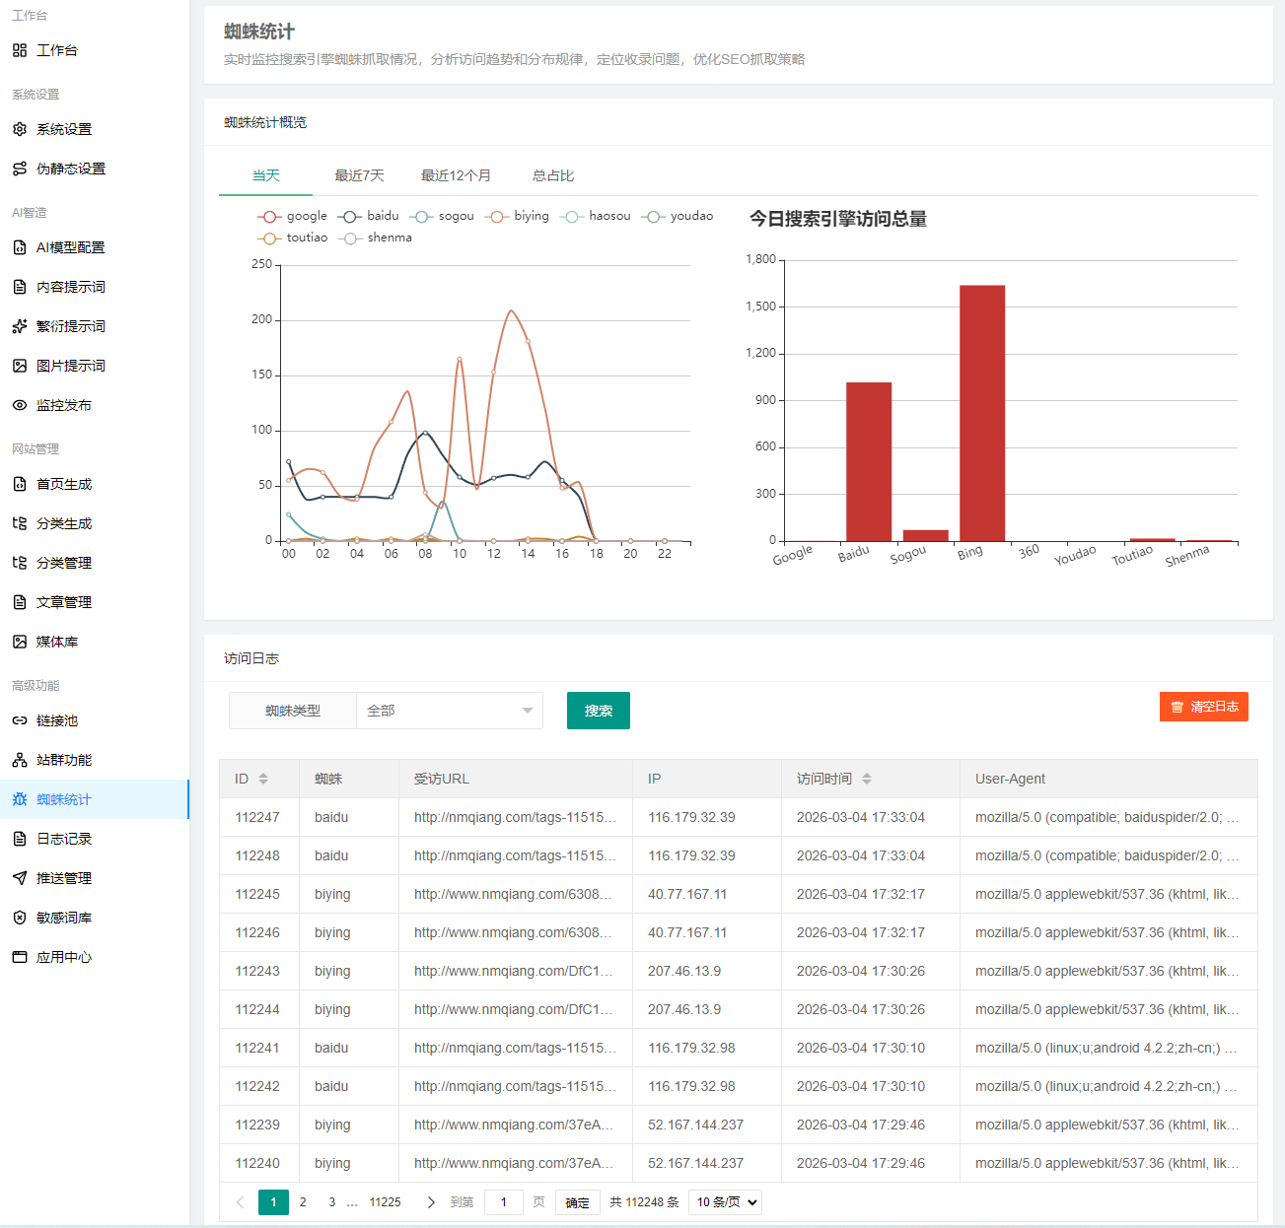Hide the baidu line via legend
This screenshot has height=1228, width=1285.
pos(369,216)
